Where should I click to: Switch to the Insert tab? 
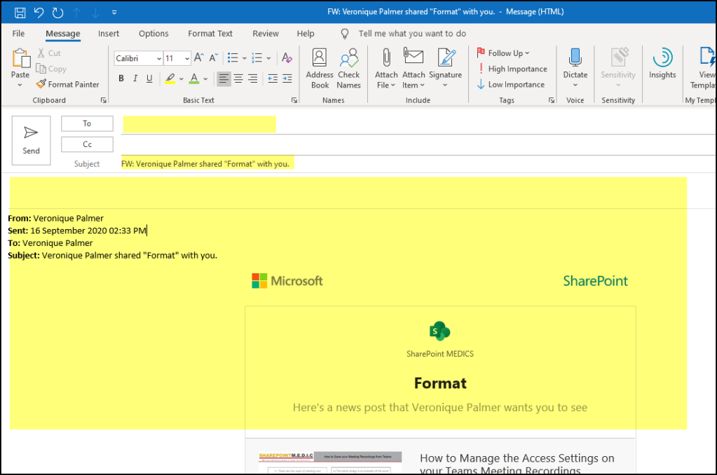109,34
